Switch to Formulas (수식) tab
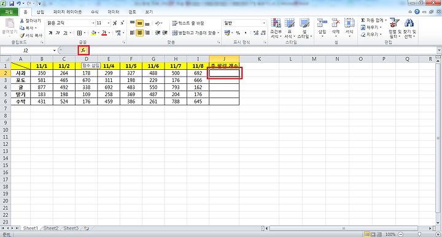 tap(95, 12)
